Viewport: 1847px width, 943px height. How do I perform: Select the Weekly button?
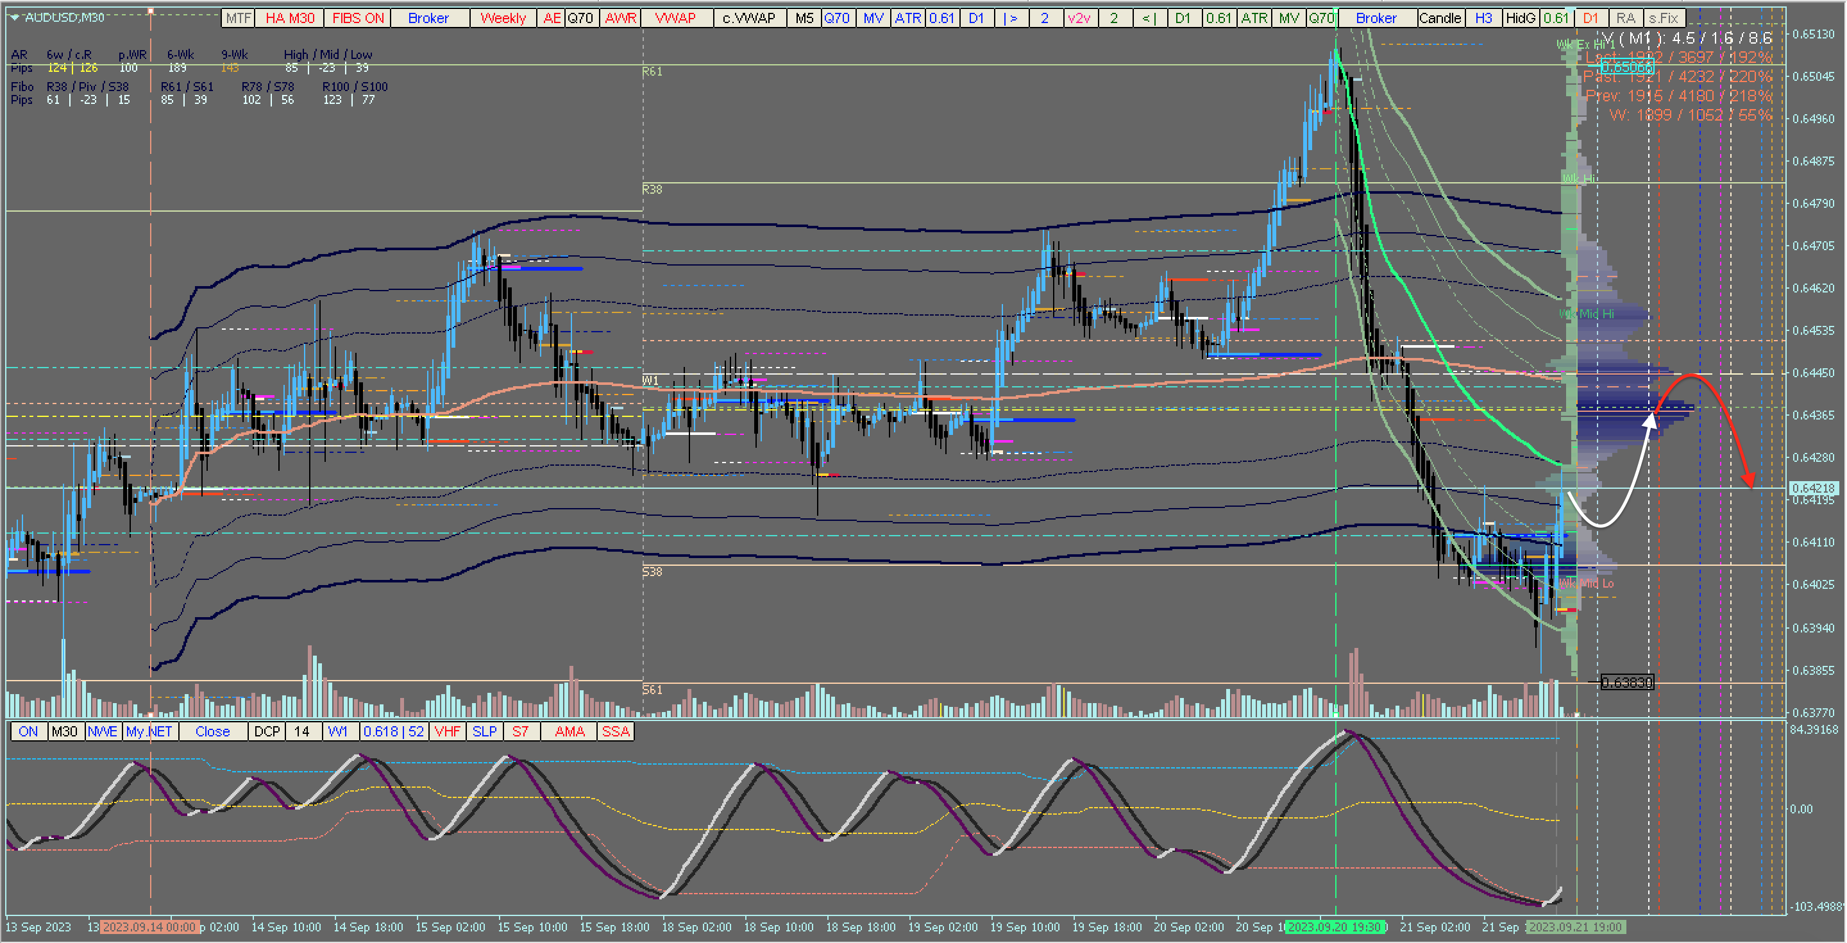(x=503, y=18)
